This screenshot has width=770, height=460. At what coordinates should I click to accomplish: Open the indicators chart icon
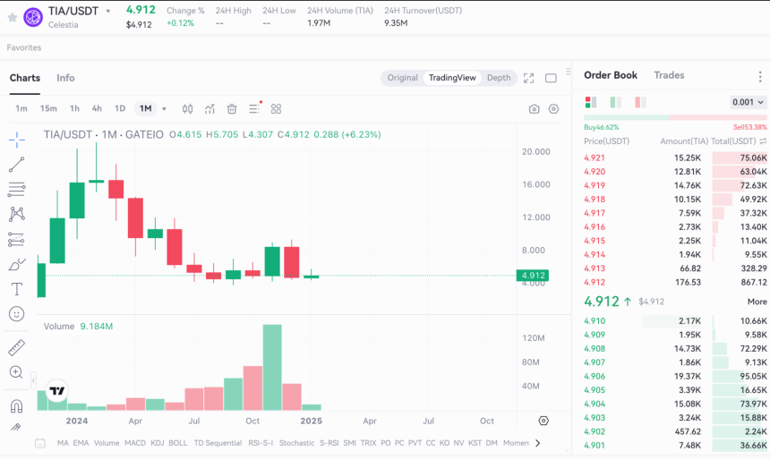[210, 109]
